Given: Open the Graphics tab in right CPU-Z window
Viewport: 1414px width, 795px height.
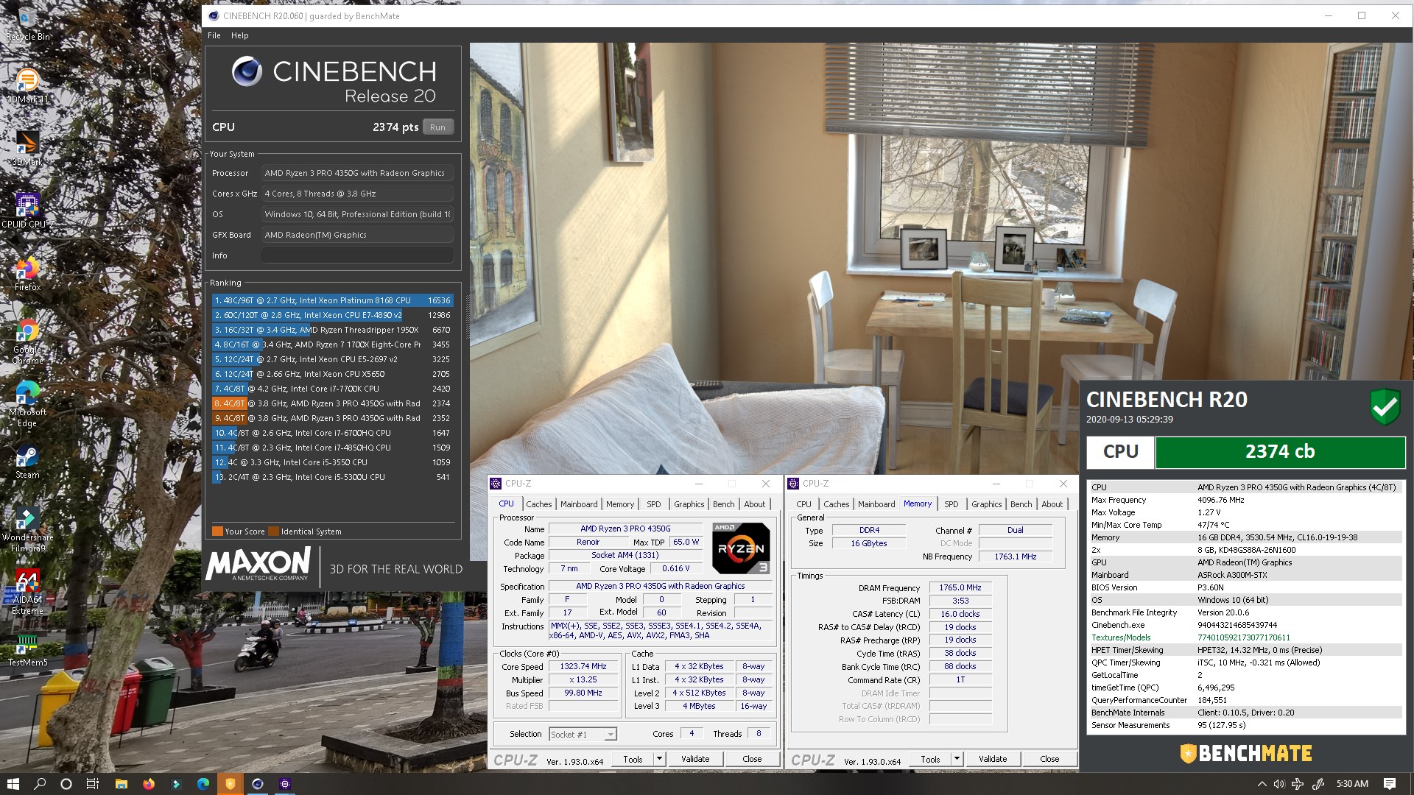Looking at the screenshot, I should point(986,504).
